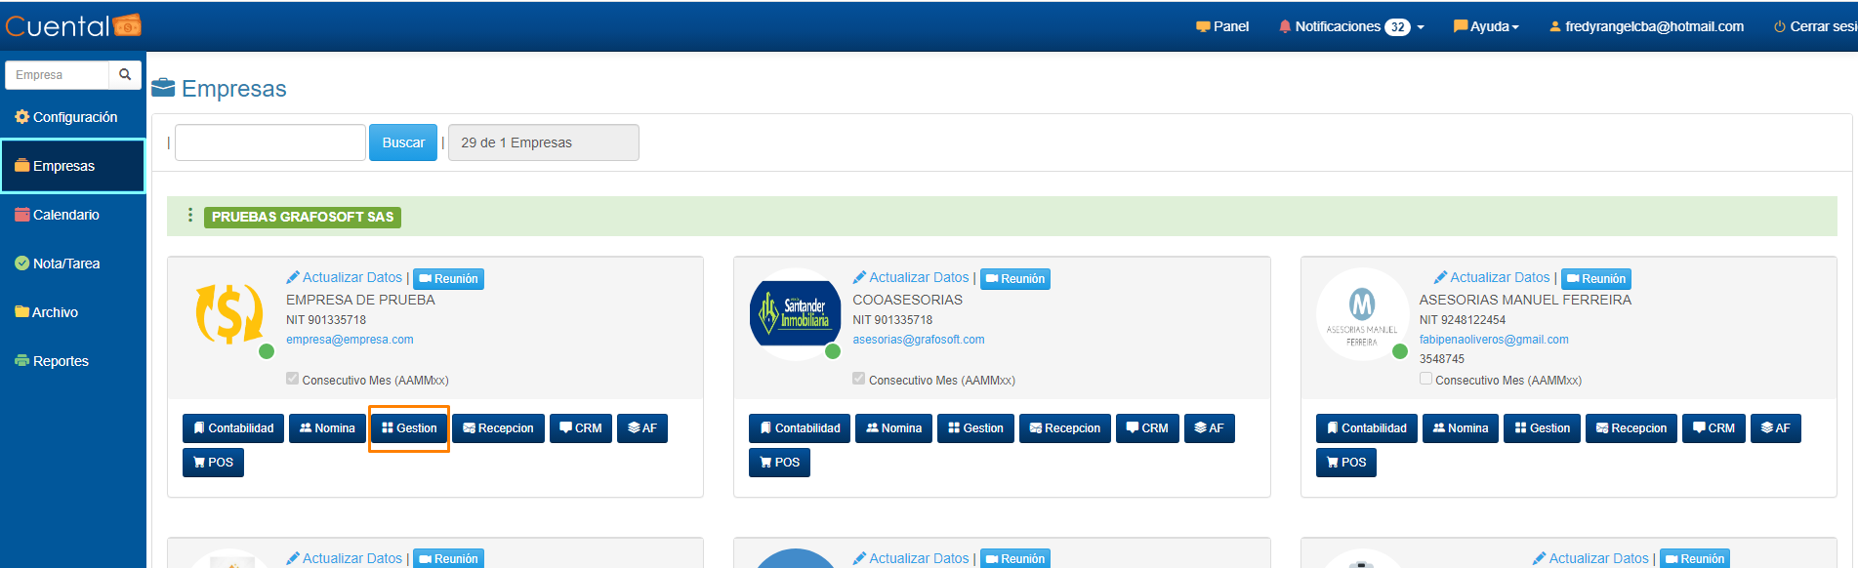Start Reunión for EMPRESA DE PRUEBA
Screen dimensions: 1858x568
pos(448,279)
